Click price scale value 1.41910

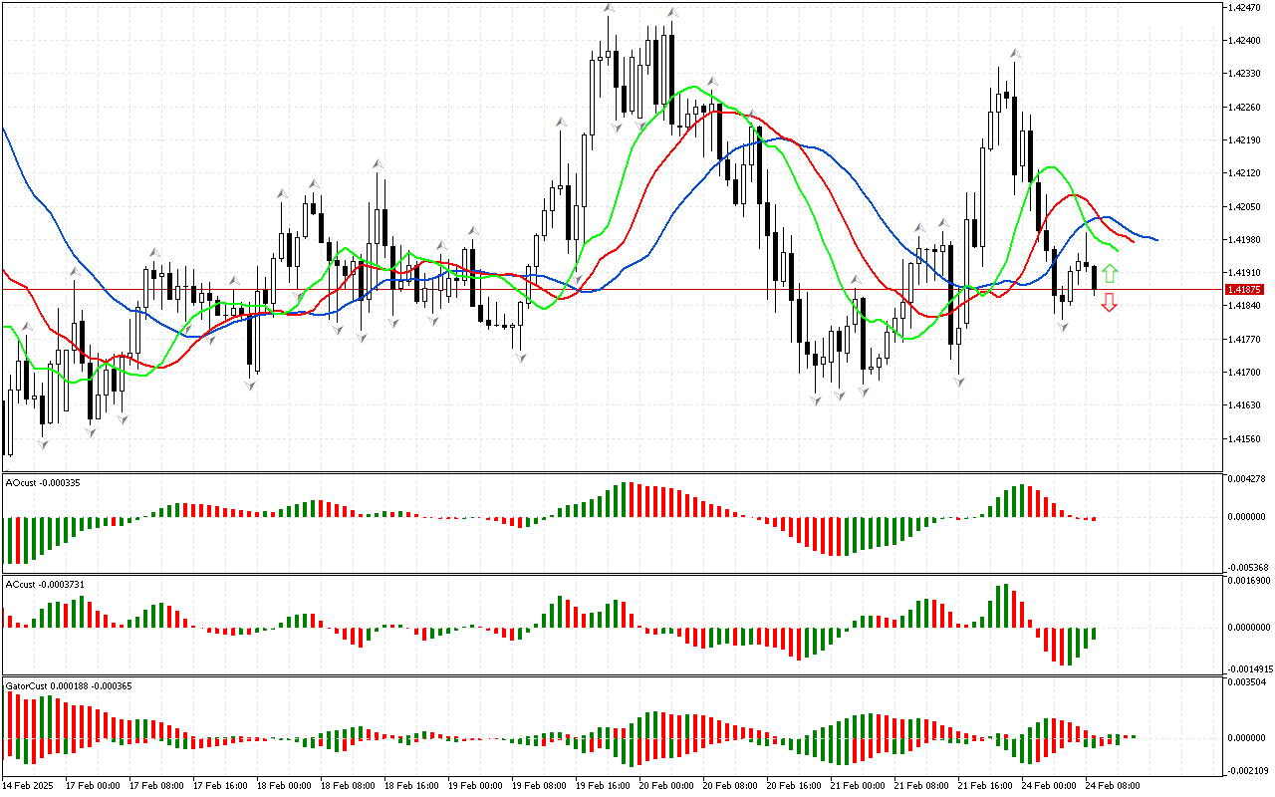pyautogui.click(x=1244, y=272)
